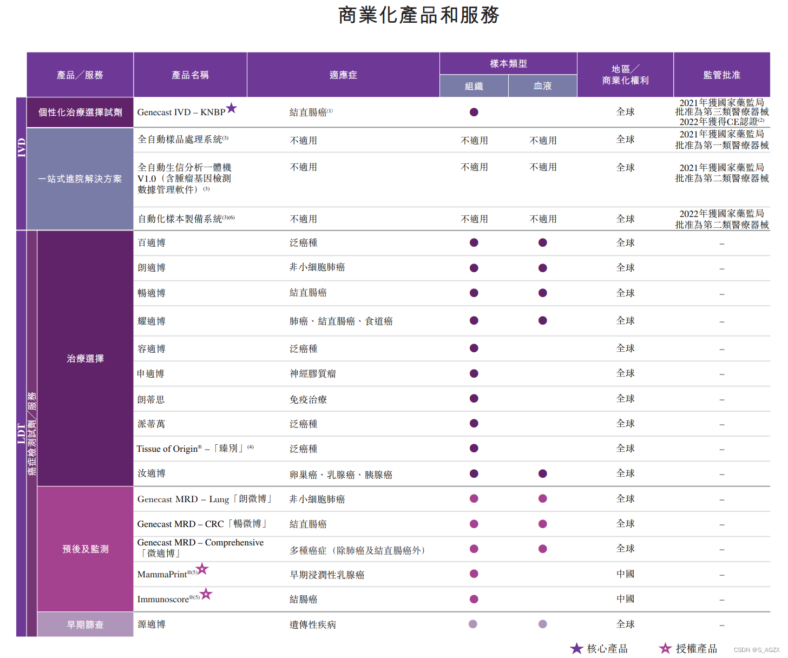This screenshot has height=658, width=788.
Task: Click the 個性化治療選擇試劑 category cell
Action: point(80,112)
